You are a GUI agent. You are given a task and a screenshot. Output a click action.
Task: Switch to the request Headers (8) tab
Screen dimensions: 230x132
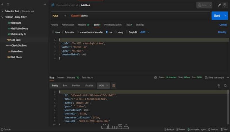[84, 25]
